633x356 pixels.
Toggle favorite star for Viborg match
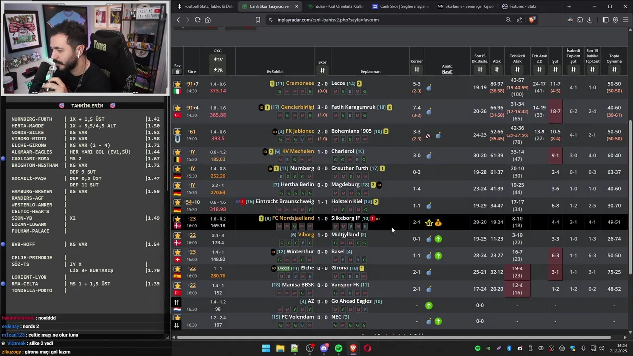[x=177, y=235]
